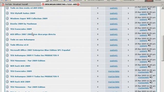Close the DESCARGAS DIRECTAS tab with its red X
The image size is (164, 92).
[x=78, y=4]
